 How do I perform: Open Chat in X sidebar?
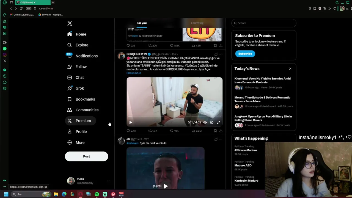point(76,78)
